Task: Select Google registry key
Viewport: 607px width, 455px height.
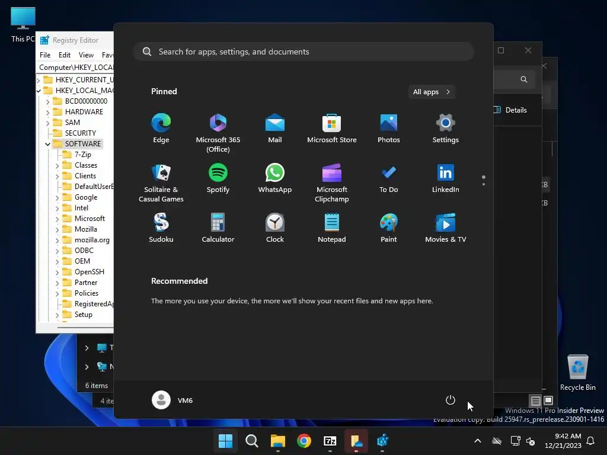Action: coord(86,197)
